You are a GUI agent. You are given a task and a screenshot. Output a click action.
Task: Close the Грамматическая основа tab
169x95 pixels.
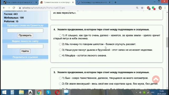click(73, 2)
